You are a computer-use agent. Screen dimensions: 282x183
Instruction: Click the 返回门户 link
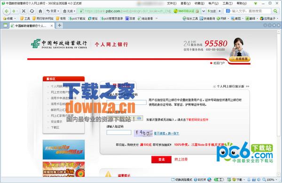219,63
